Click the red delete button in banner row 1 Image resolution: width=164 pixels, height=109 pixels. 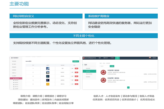tap(77, 68)
